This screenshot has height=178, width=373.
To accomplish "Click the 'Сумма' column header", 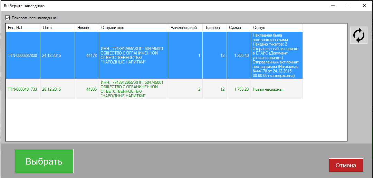I will coord(239,28).
